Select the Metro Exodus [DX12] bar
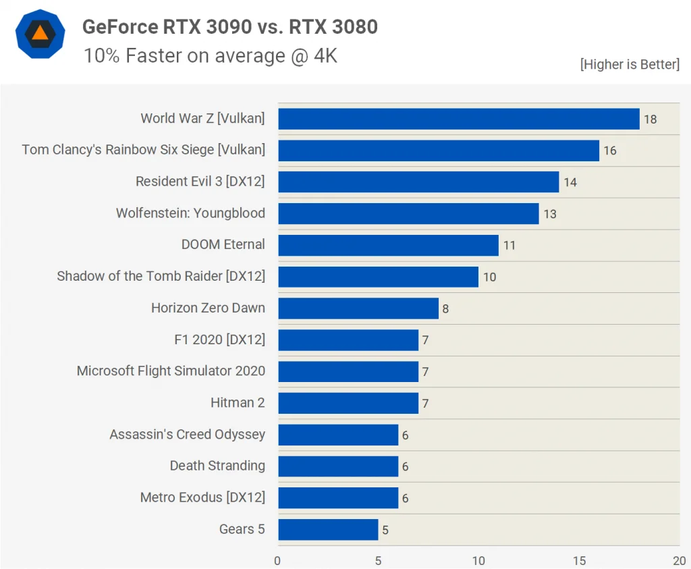Screen dimensions: 691x569 click(338, 498)
